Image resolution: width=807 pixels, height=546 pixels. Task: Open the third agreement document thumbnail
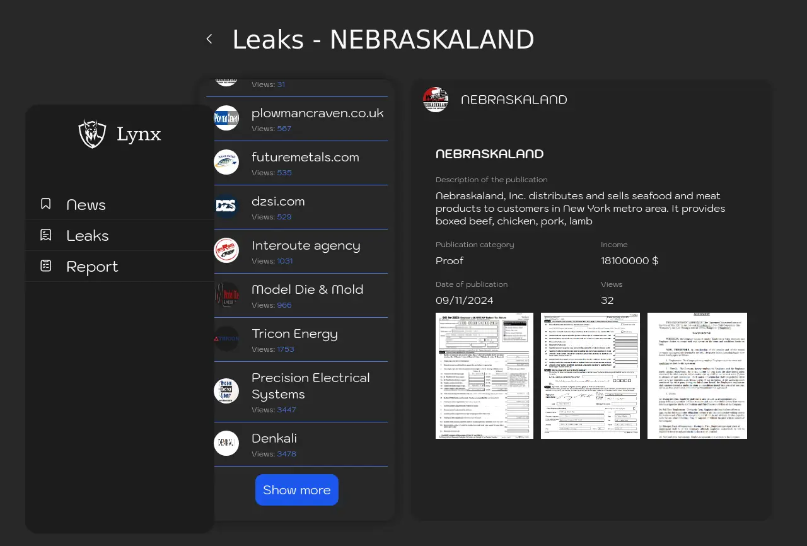pos(697,376)
